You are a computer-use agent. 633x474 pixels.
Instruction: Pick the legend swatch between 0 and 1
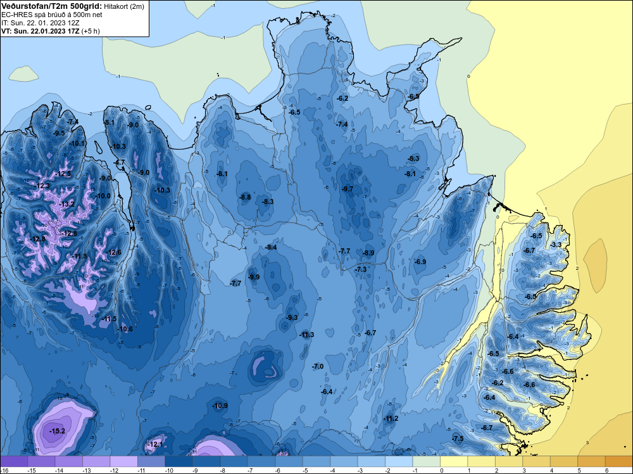454,461
